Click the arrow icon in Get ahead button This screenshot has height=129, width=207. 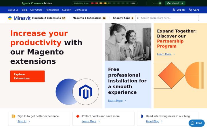point(182,3)
